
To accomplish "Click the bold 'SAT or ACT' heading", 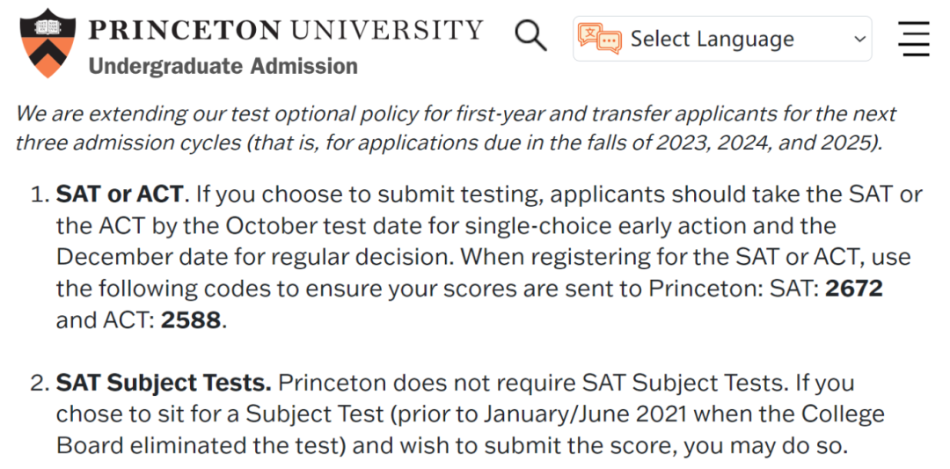I will click(x=120, y=194).
